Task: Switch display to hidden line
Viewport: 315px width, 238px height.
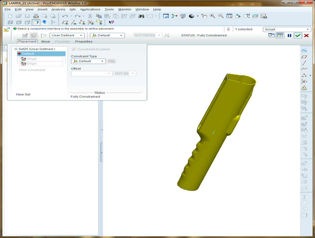Action: (19, 22)
